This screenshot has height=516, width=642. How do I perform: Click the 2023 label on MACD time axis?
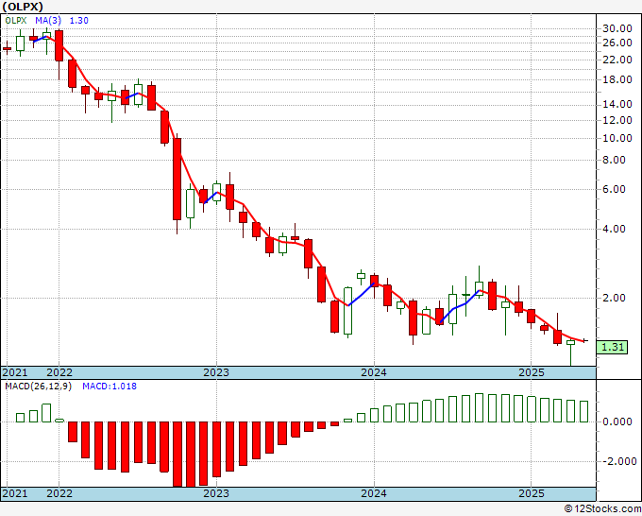[216, 493]
